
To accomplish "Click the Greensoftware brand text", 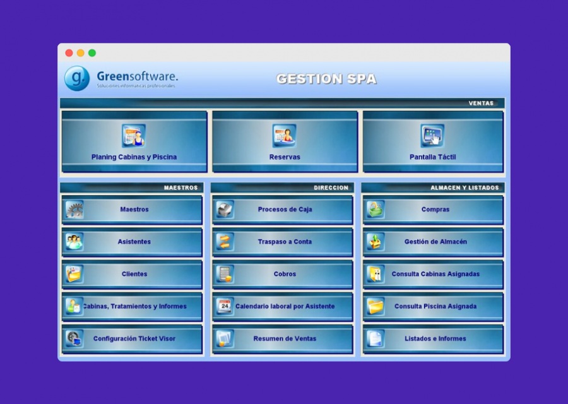I will tap(138, 76).
